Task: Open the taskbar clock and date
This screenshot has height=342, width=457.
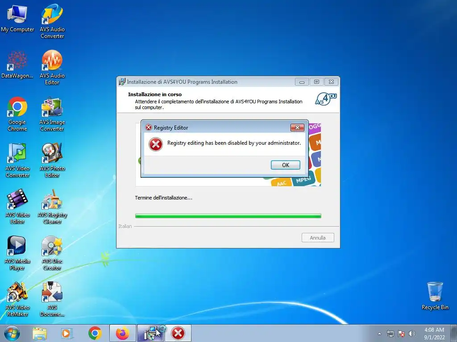Action: (x=434, y=334)
